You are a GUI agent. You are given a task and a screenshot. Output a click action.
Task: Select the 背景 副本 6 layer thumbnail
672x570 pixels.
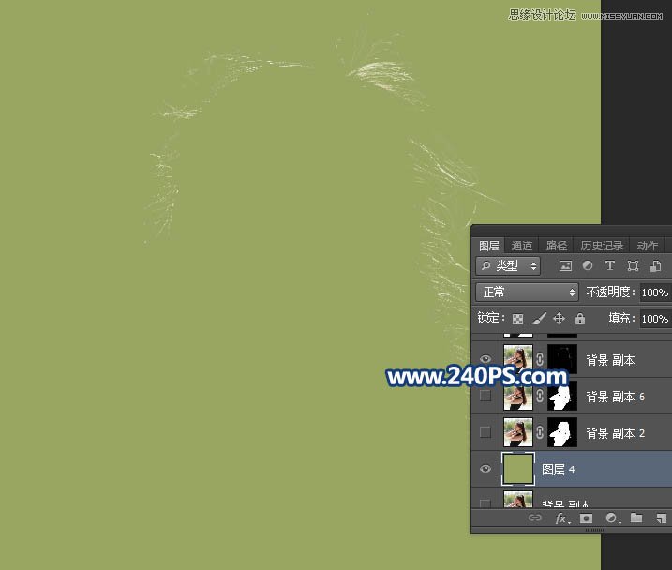pyautogui.click(x=518, y=396)
